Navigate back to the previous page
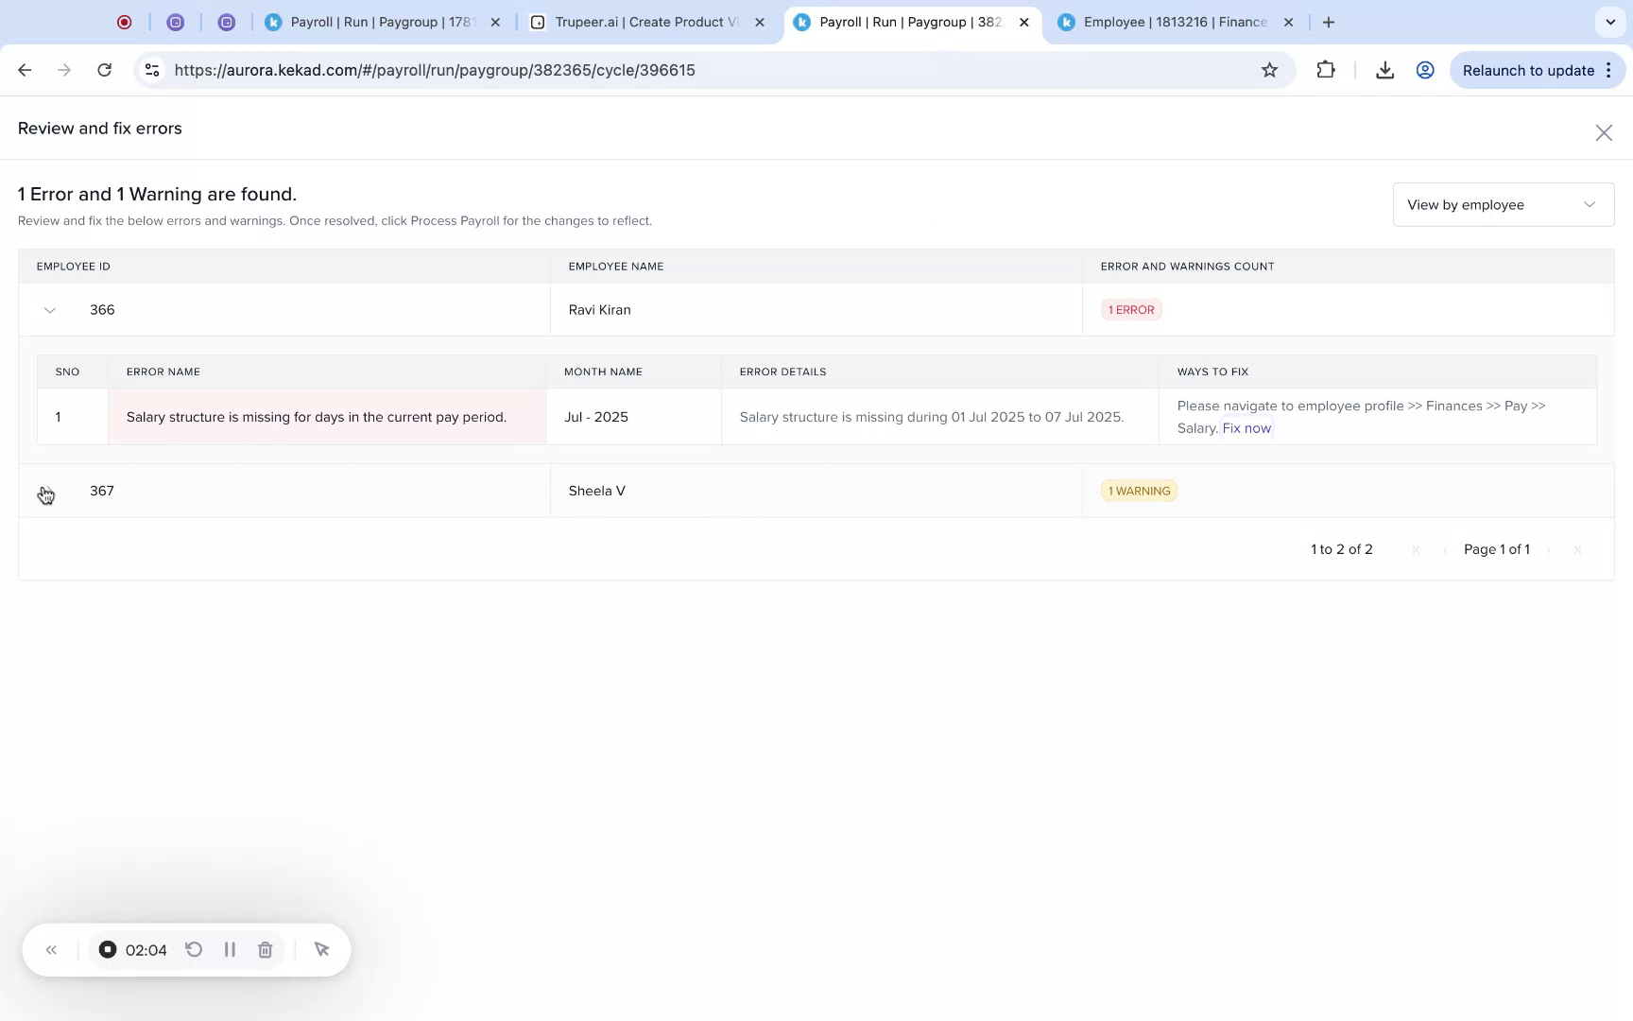This screenshot has height=1021, width=1633. 24,69
